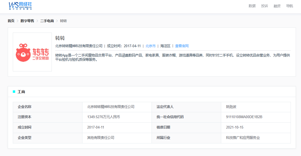
Task: Select the 注册资本 table label
Action: pos(25,117)
